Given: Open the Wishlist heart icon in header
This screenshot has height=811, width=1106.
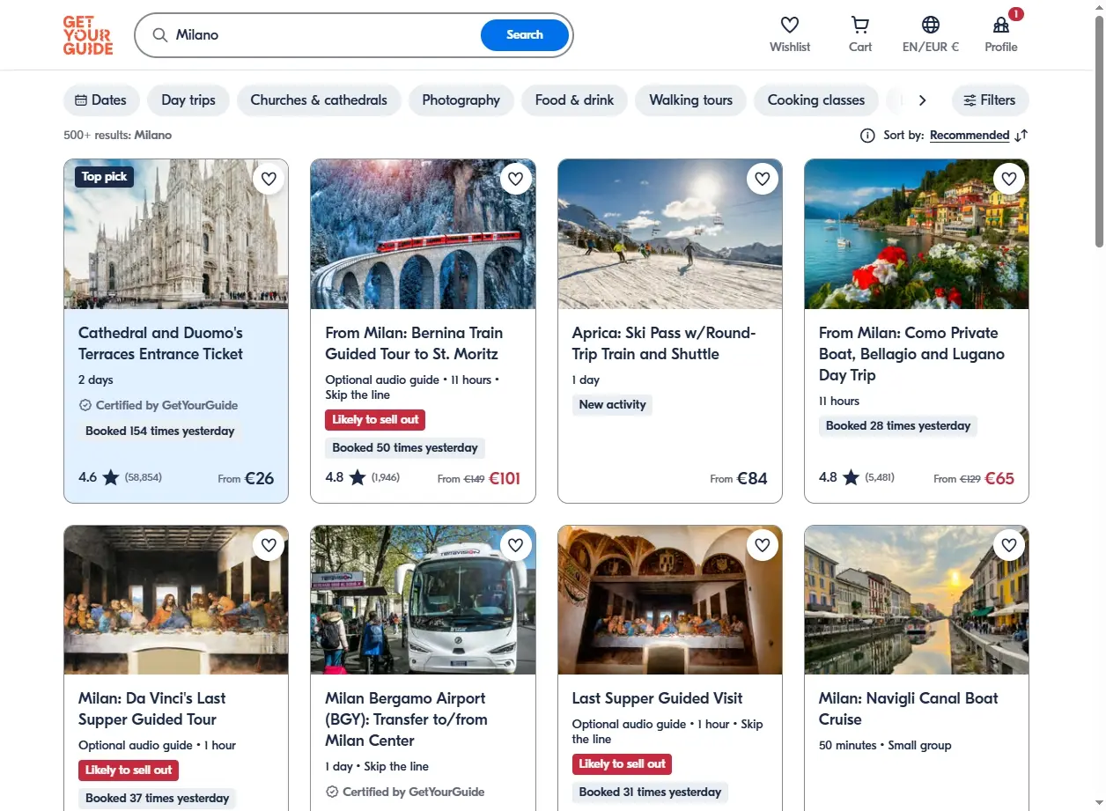Looking at the screenshot, I should (x=790, y=25).
